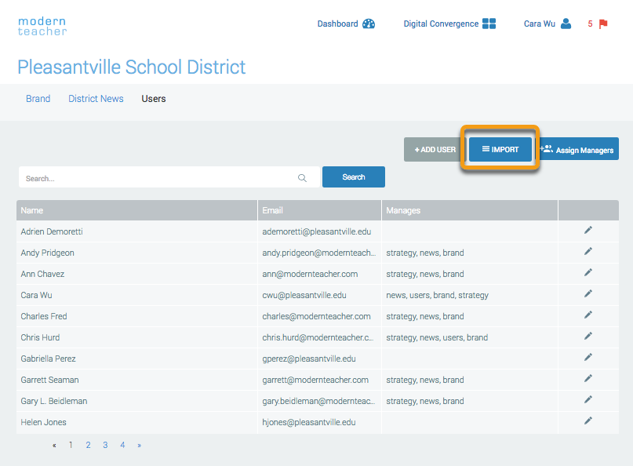Click the magnifier icon in search box
Viewport: 633px width, 466px height.
coord(302,177)
